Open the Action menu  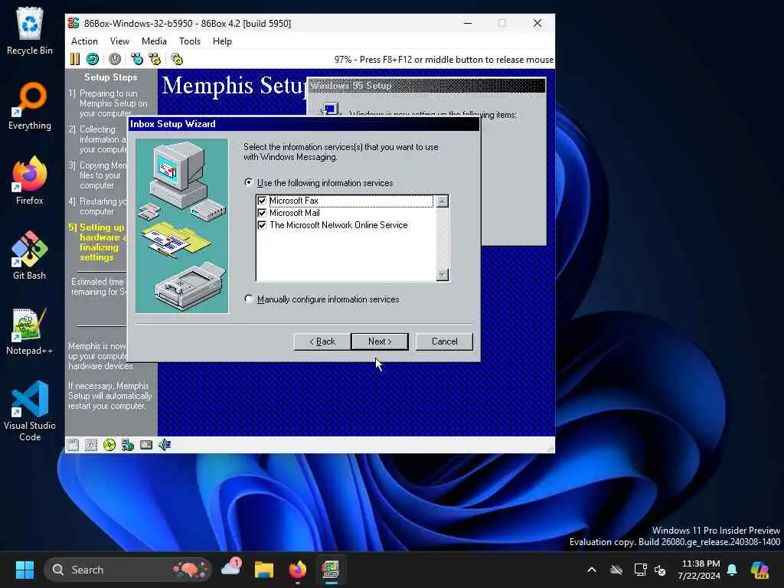click(x=84, y=41)
